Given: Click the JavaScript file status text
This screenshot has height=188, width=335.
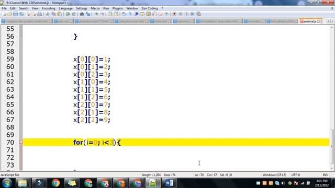Looking at the screenshot, I should (10, 175).
